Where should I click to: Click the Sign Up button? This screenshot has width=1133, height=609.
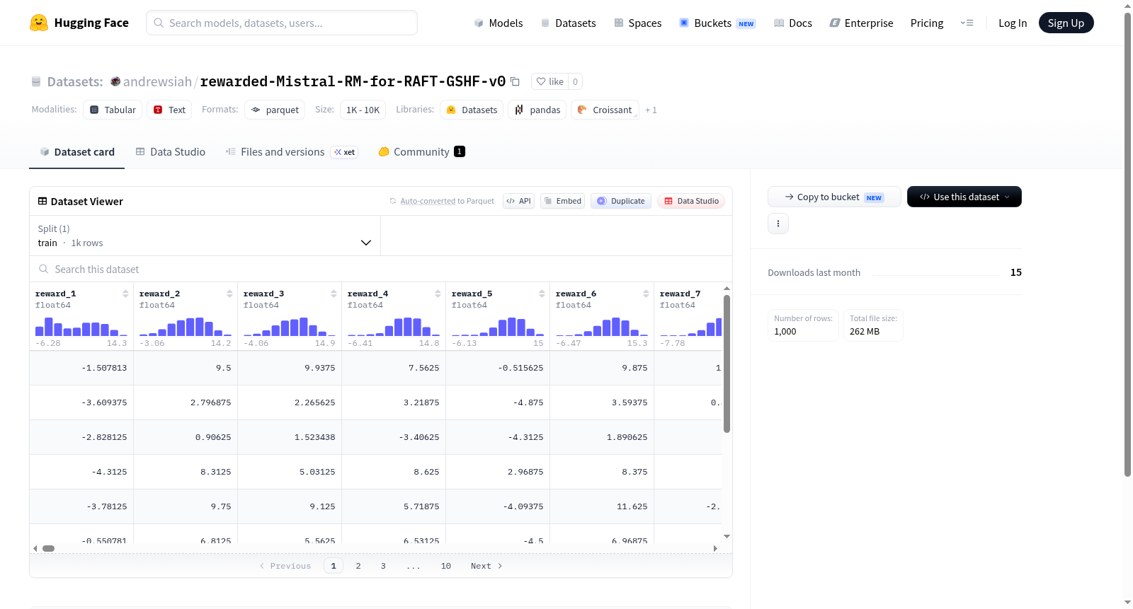pyautogui.click(x=1066, y=23)
